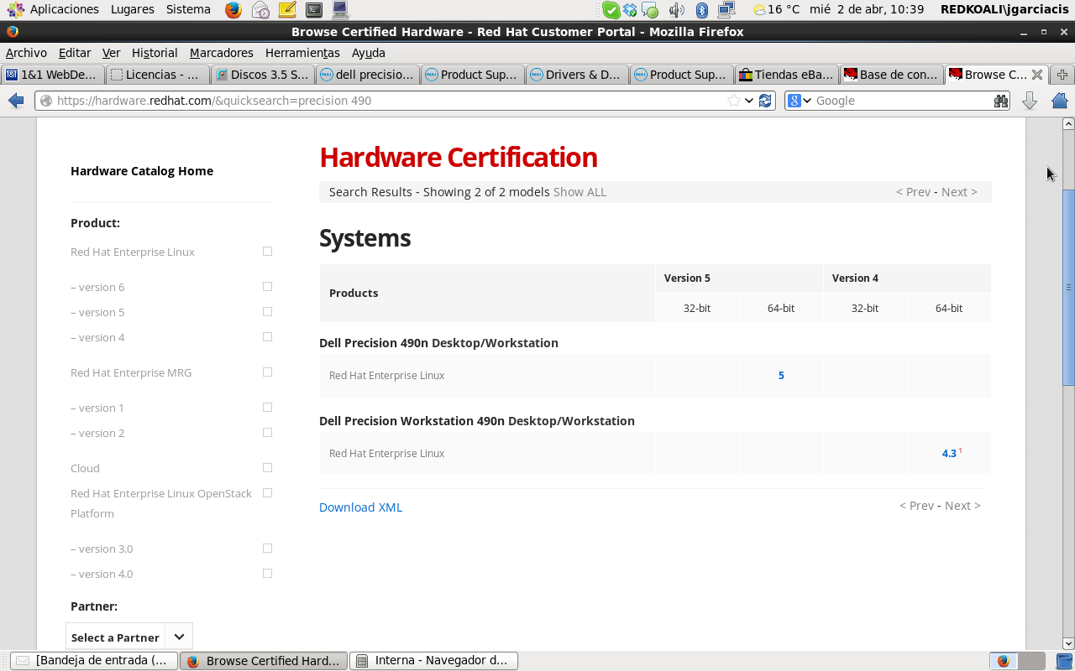Tick the Red Hat Enterprise MRG checkbox

[x=267, y=372]
